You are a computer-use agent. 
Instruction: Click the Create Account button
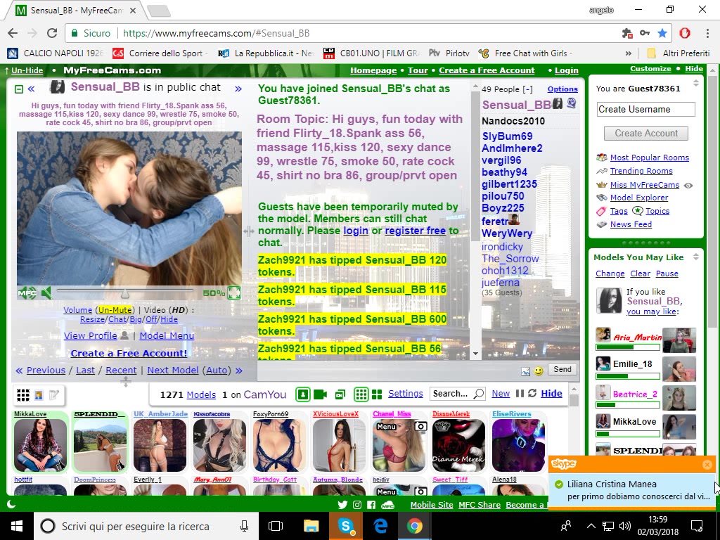[x=645, y=133]
